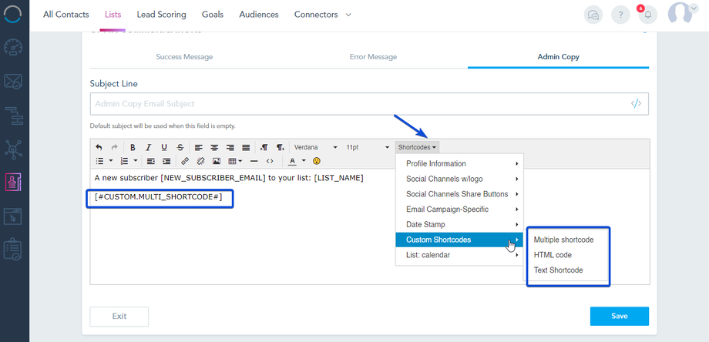Undo the last edit in editor

[99, 147]
